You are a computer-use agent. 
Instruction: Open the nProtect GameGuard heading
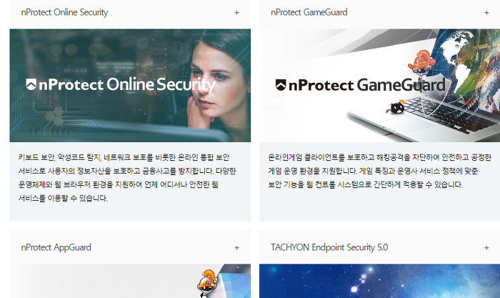click(x=309, y=12)
